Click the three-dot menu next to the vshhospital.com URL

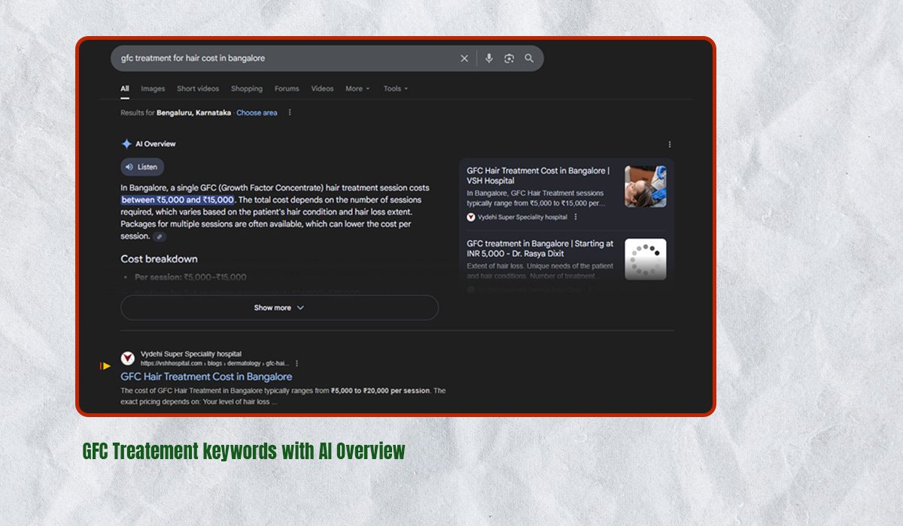point(297,363)
